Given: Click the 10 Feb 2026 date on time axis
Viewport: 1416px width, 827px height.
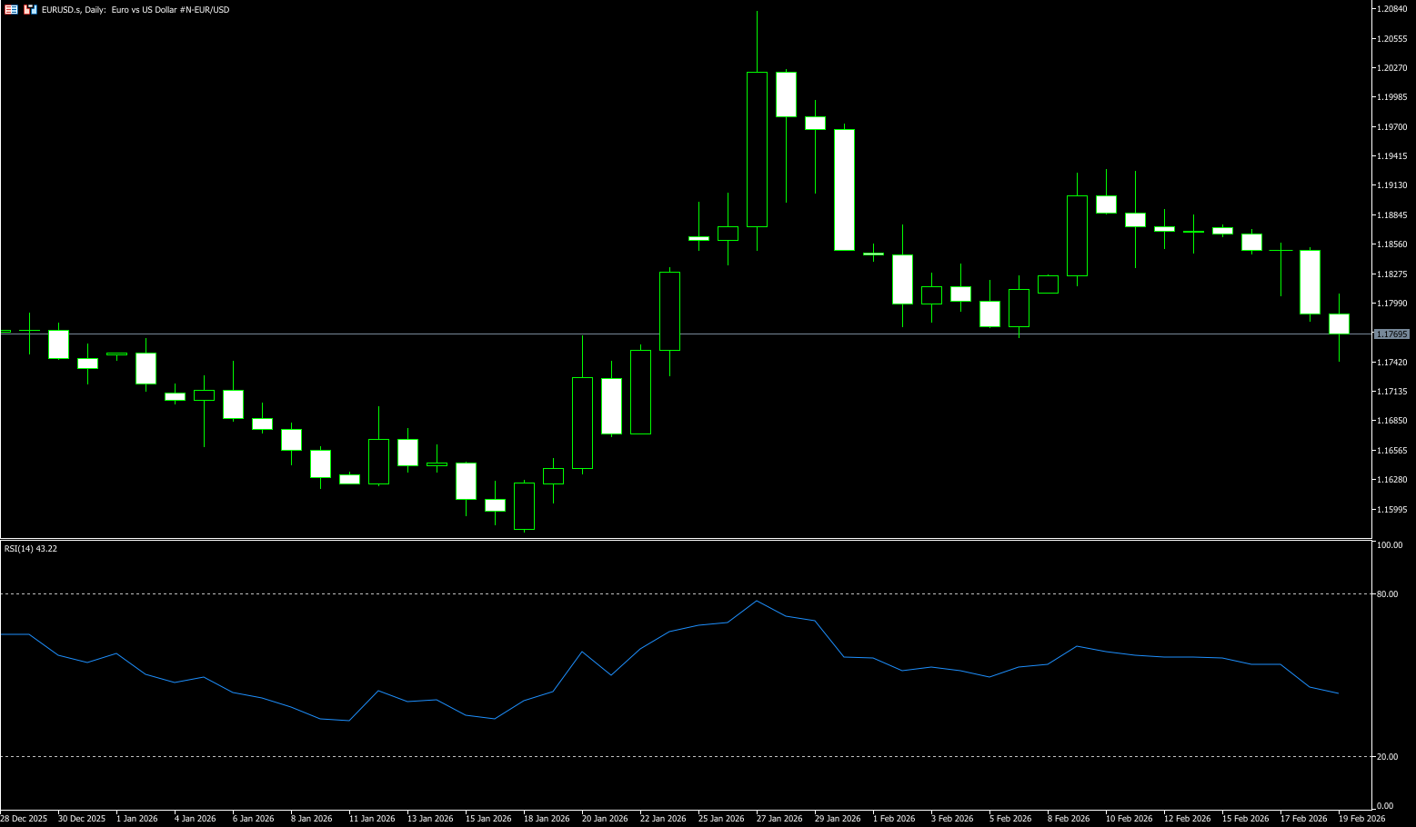Looking at the screenshot, I should (1129, 819).
